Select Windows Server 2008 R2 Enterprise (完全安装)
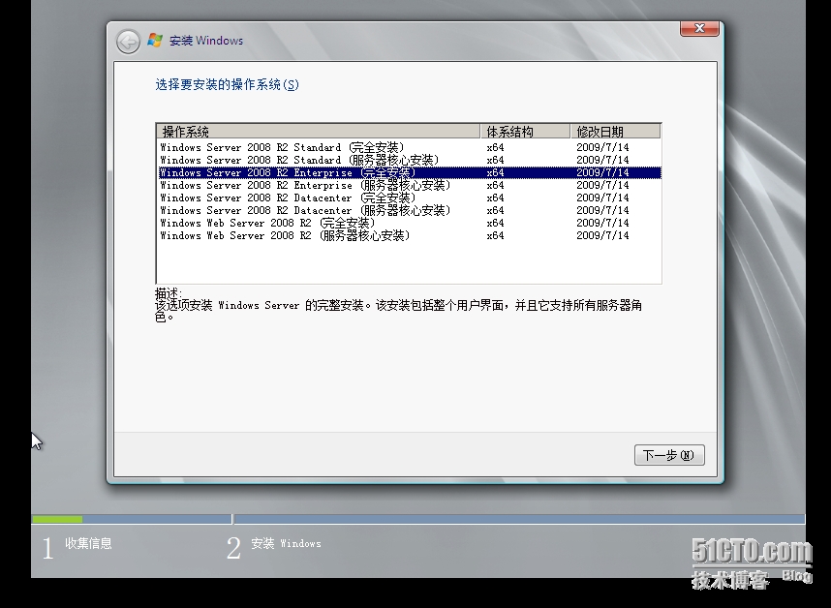831x608 pixels. [409, 172]
